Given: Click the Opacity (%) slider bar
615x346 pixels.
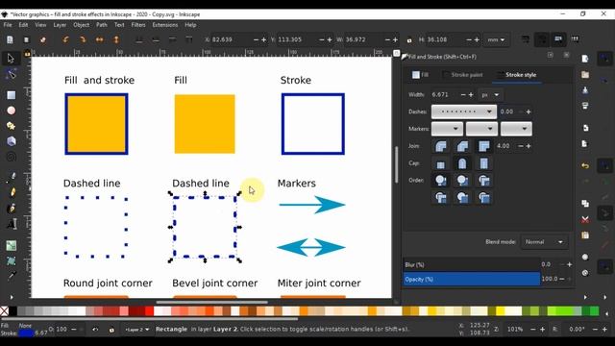Looking at the screenshot, I should point(472,279).
